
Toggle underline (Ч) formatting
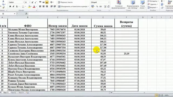[17, 6]
